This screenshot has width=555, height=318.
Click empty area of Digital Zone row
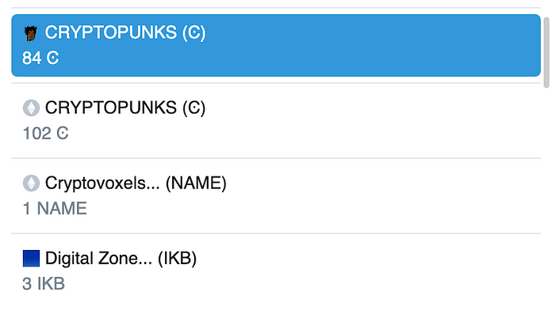point(354,271)
